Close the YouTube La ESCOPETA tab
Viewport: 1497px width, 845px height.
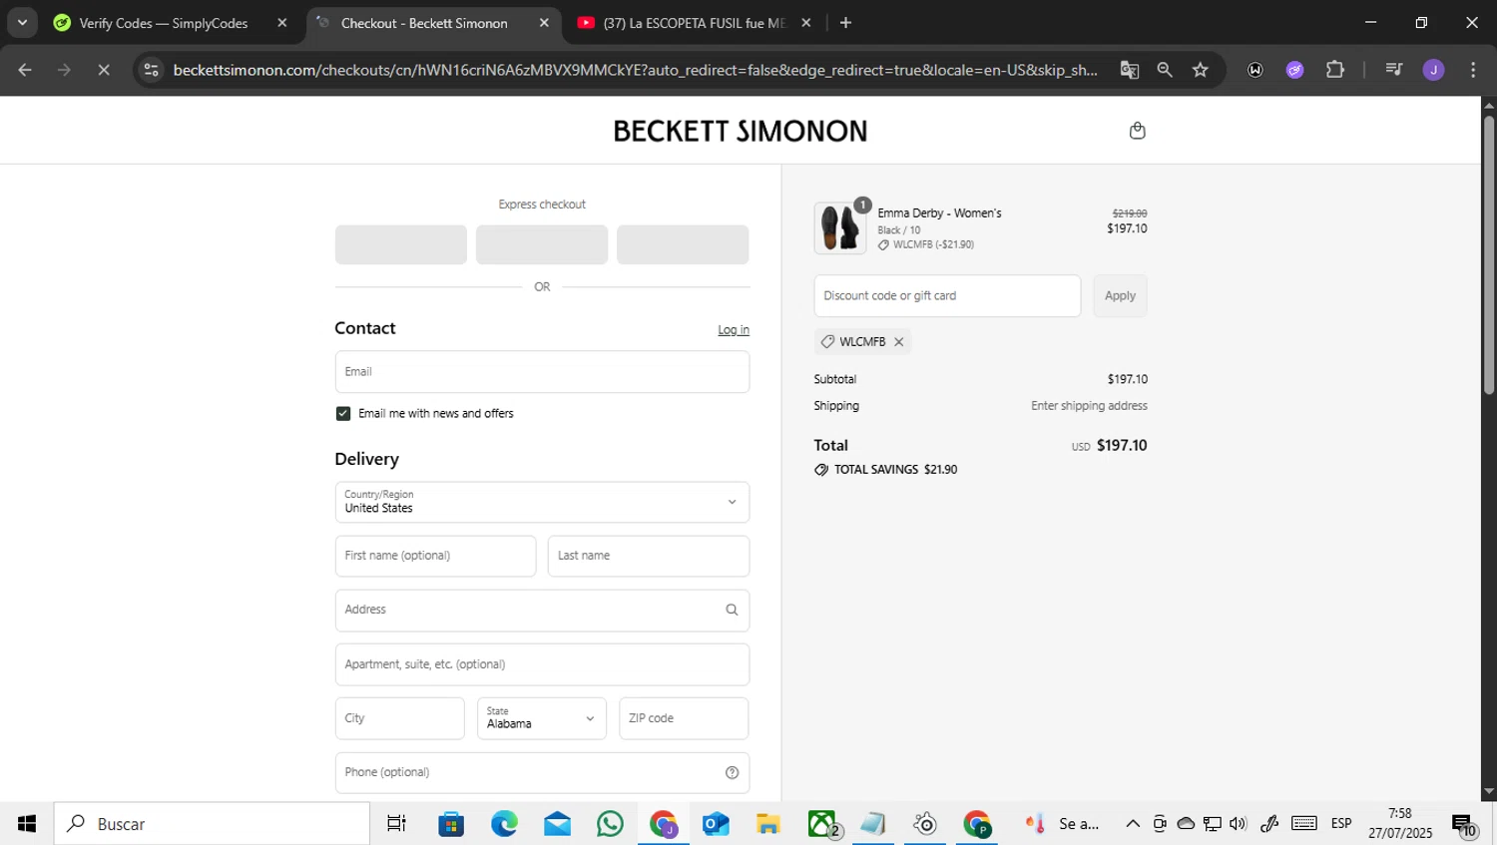(x=806, y=23)
